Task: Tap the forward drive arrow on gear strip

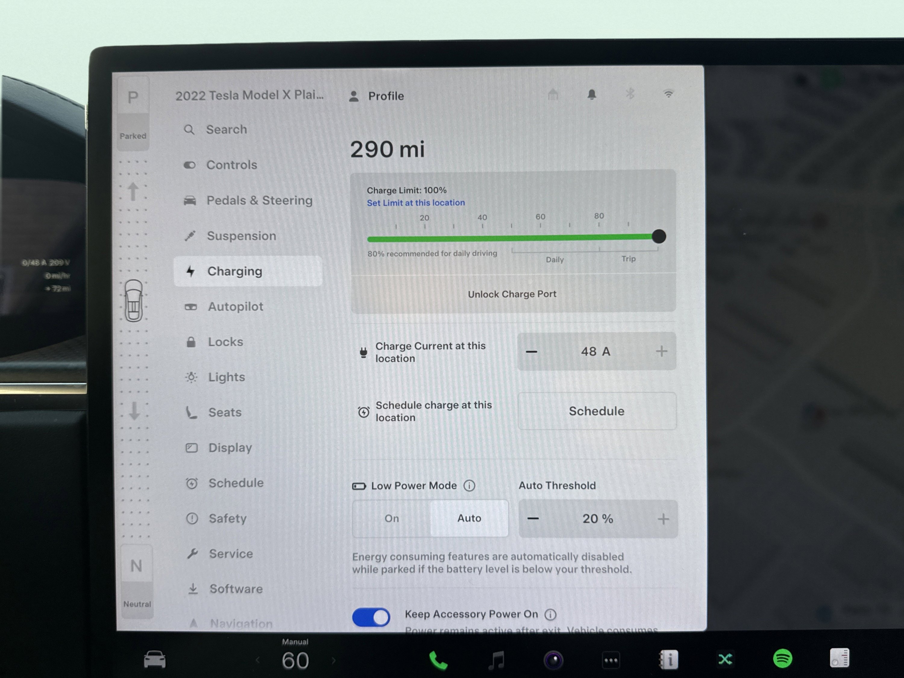Action: [x=133, y=191]
